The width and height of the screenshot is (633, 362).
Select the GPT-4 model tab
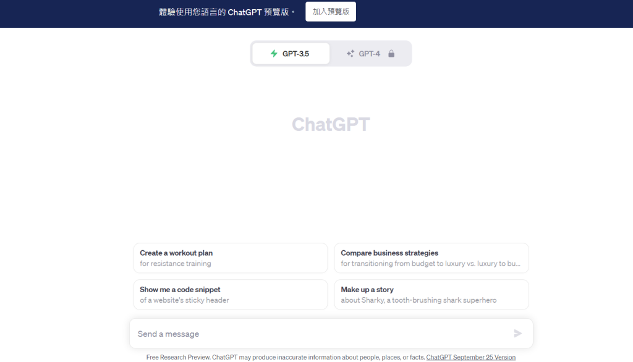pos(370,54)
